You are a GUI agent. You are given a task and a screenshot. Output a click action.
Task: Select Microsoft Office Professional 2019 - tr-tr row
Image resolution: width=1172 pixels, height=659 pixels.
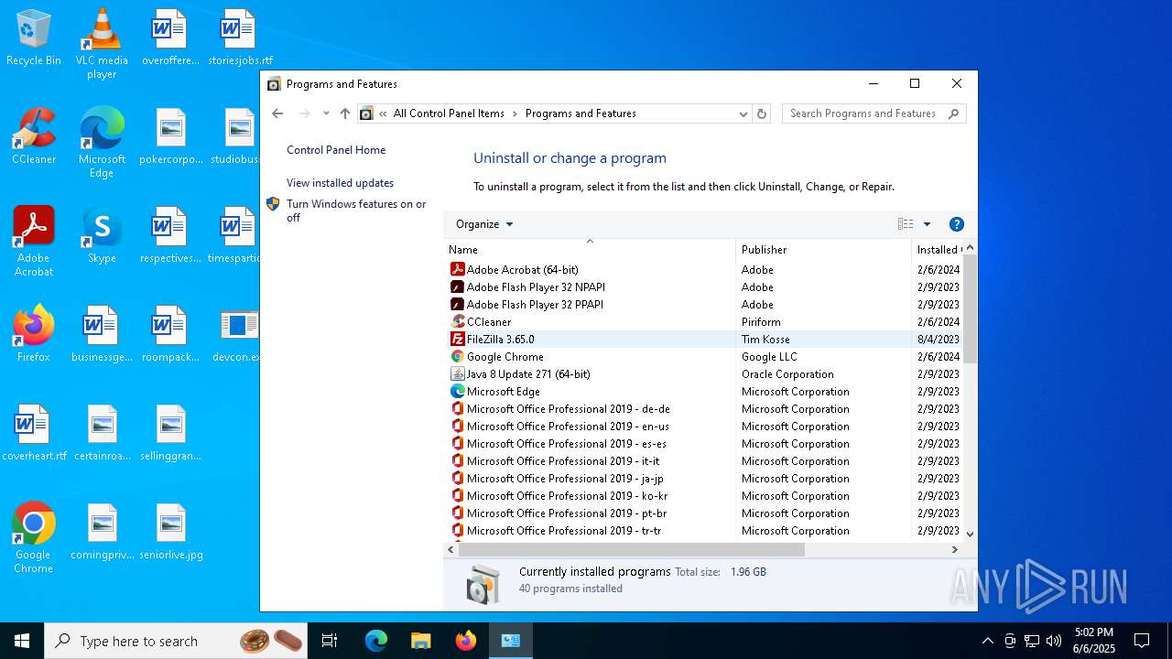pos(704,530)
